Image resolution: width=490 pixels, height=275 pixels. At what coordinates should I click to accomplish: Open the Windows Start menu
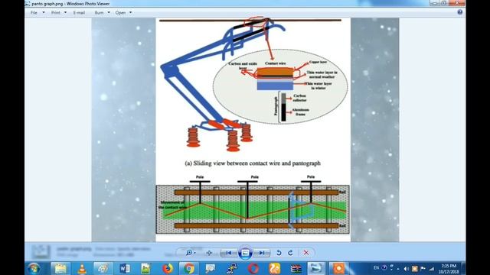(34, 268)
